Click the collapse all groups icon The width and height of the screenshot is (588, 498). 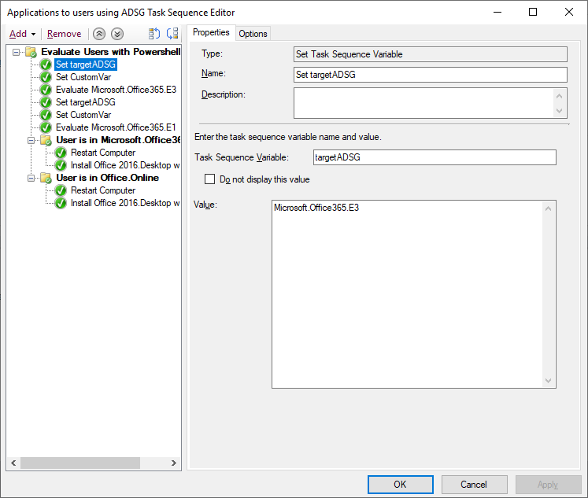[x=172, y=34]
